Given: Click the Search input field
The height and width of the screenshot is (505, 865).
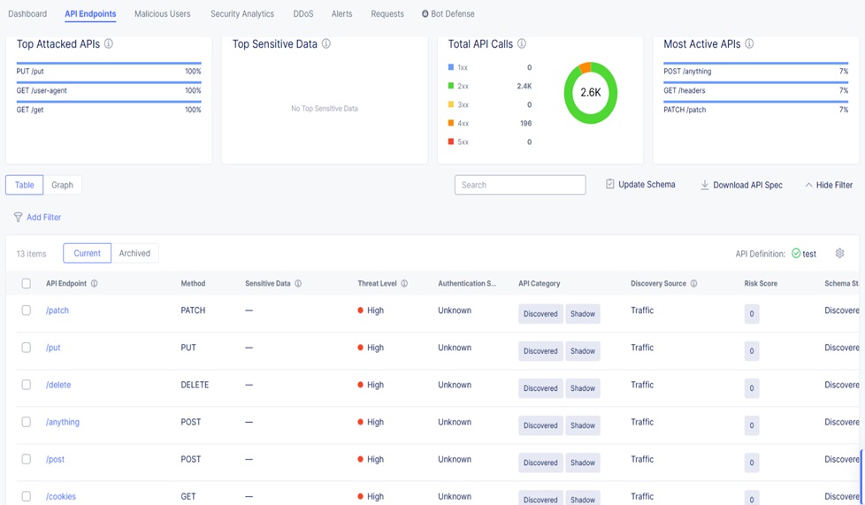Looking at the screenshot, I should click(520, 185).
